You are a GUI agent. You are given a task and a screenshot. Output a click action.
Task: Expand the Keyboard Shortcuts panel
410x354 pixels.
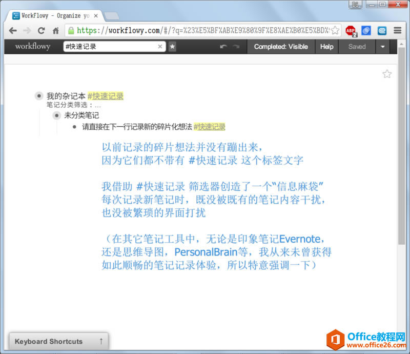(58, 341)
